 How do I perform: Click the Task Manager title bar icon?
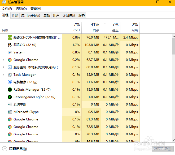pos(4,2)
